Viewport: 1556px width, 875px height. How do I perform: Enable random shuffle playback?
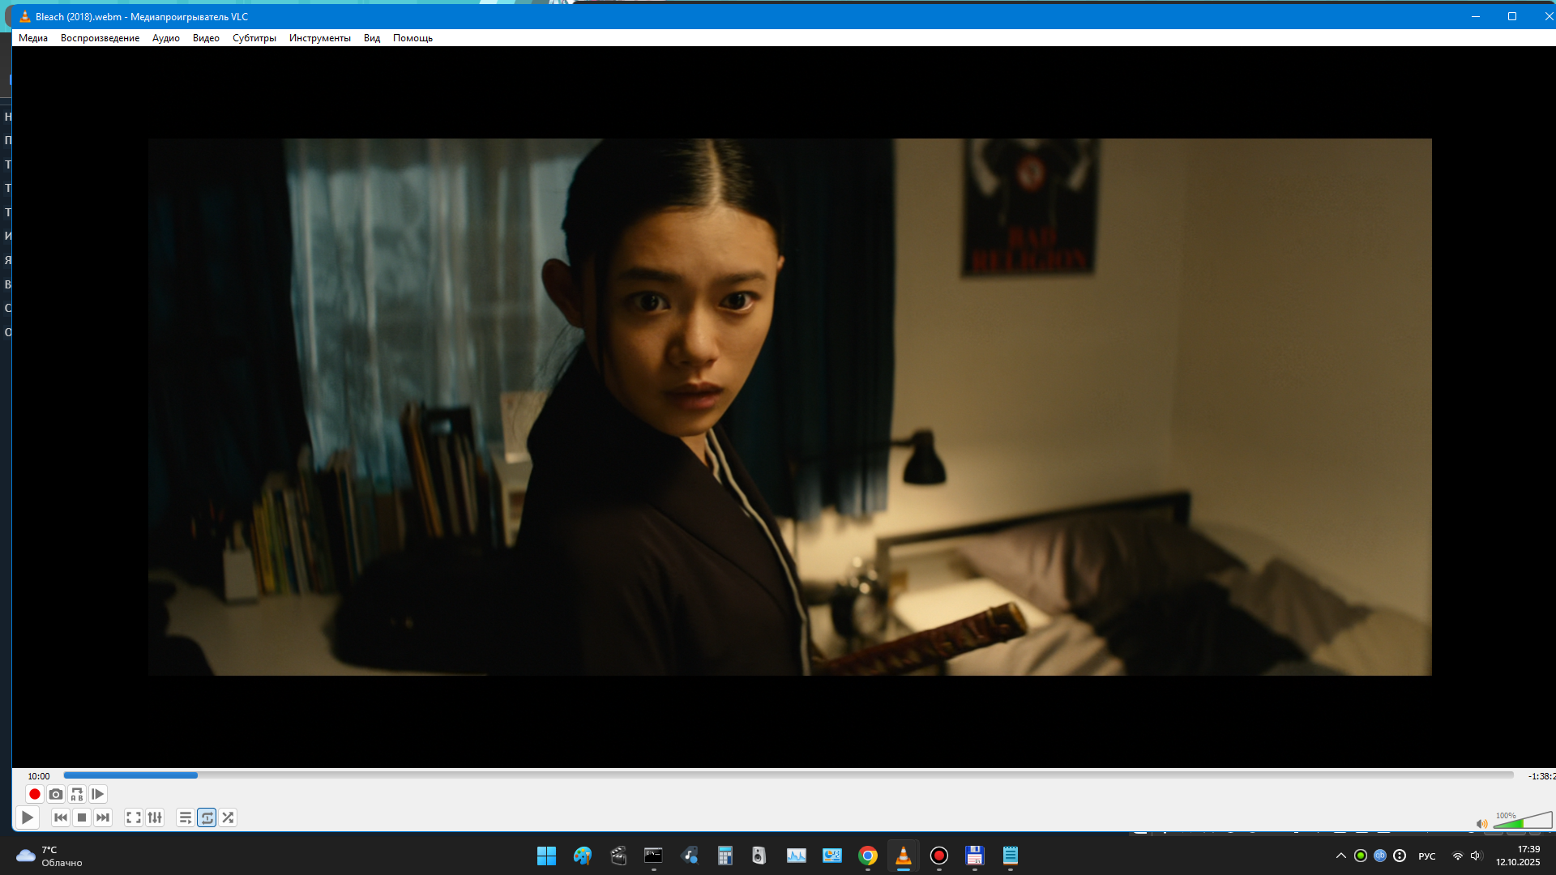(x=228, y=817)
